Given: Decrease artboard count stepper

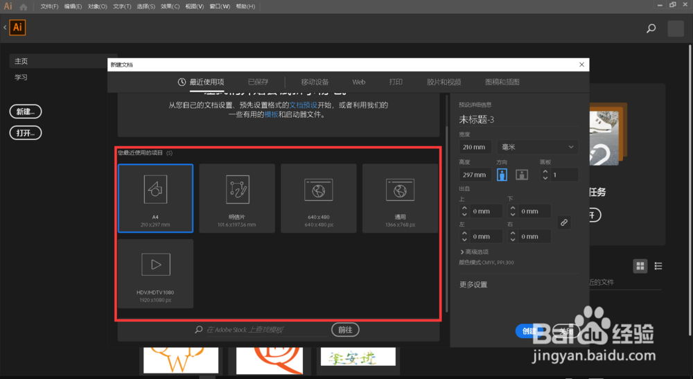Looking at the screenshot, I should coord(545,177).
